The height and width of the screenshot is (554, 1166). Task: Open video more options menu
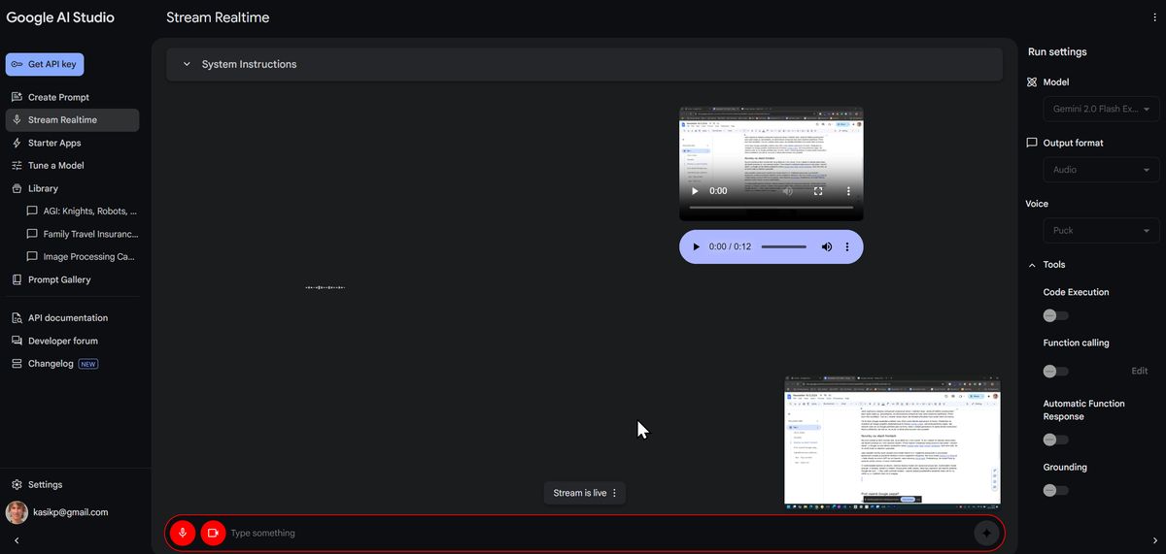pos(847,191)
